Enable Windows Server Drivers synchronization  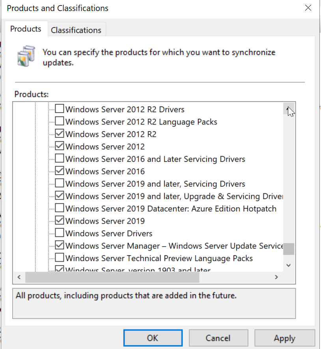60,233
